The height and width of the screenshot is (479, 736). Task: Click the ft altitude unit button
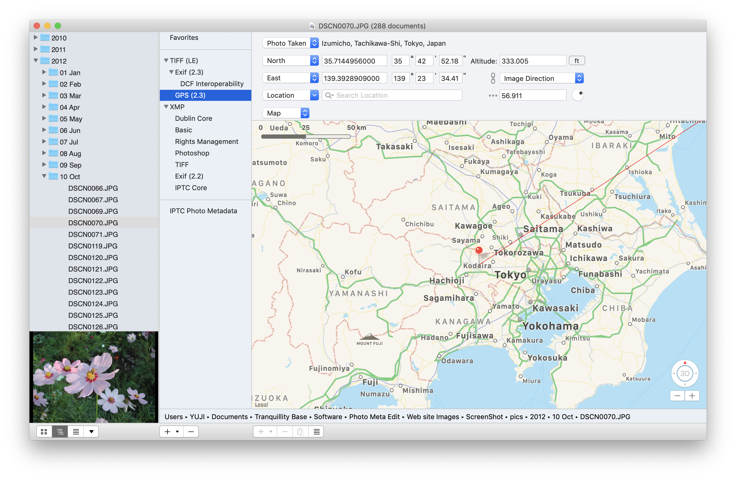576,61
